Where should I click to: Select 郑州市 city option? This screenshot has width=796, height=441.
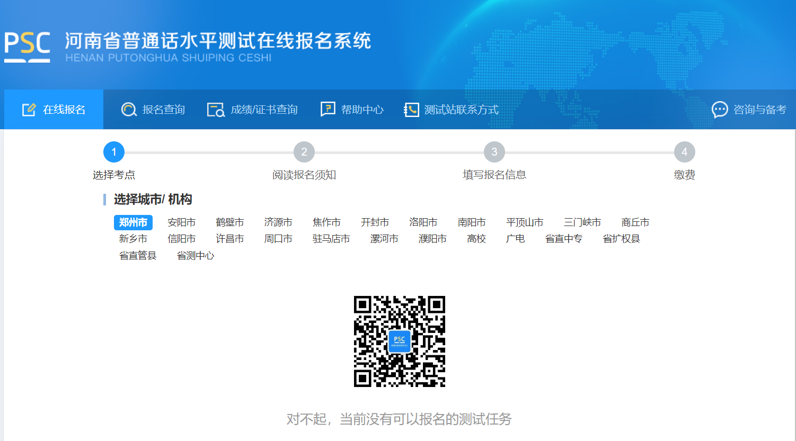click(133, 222)
